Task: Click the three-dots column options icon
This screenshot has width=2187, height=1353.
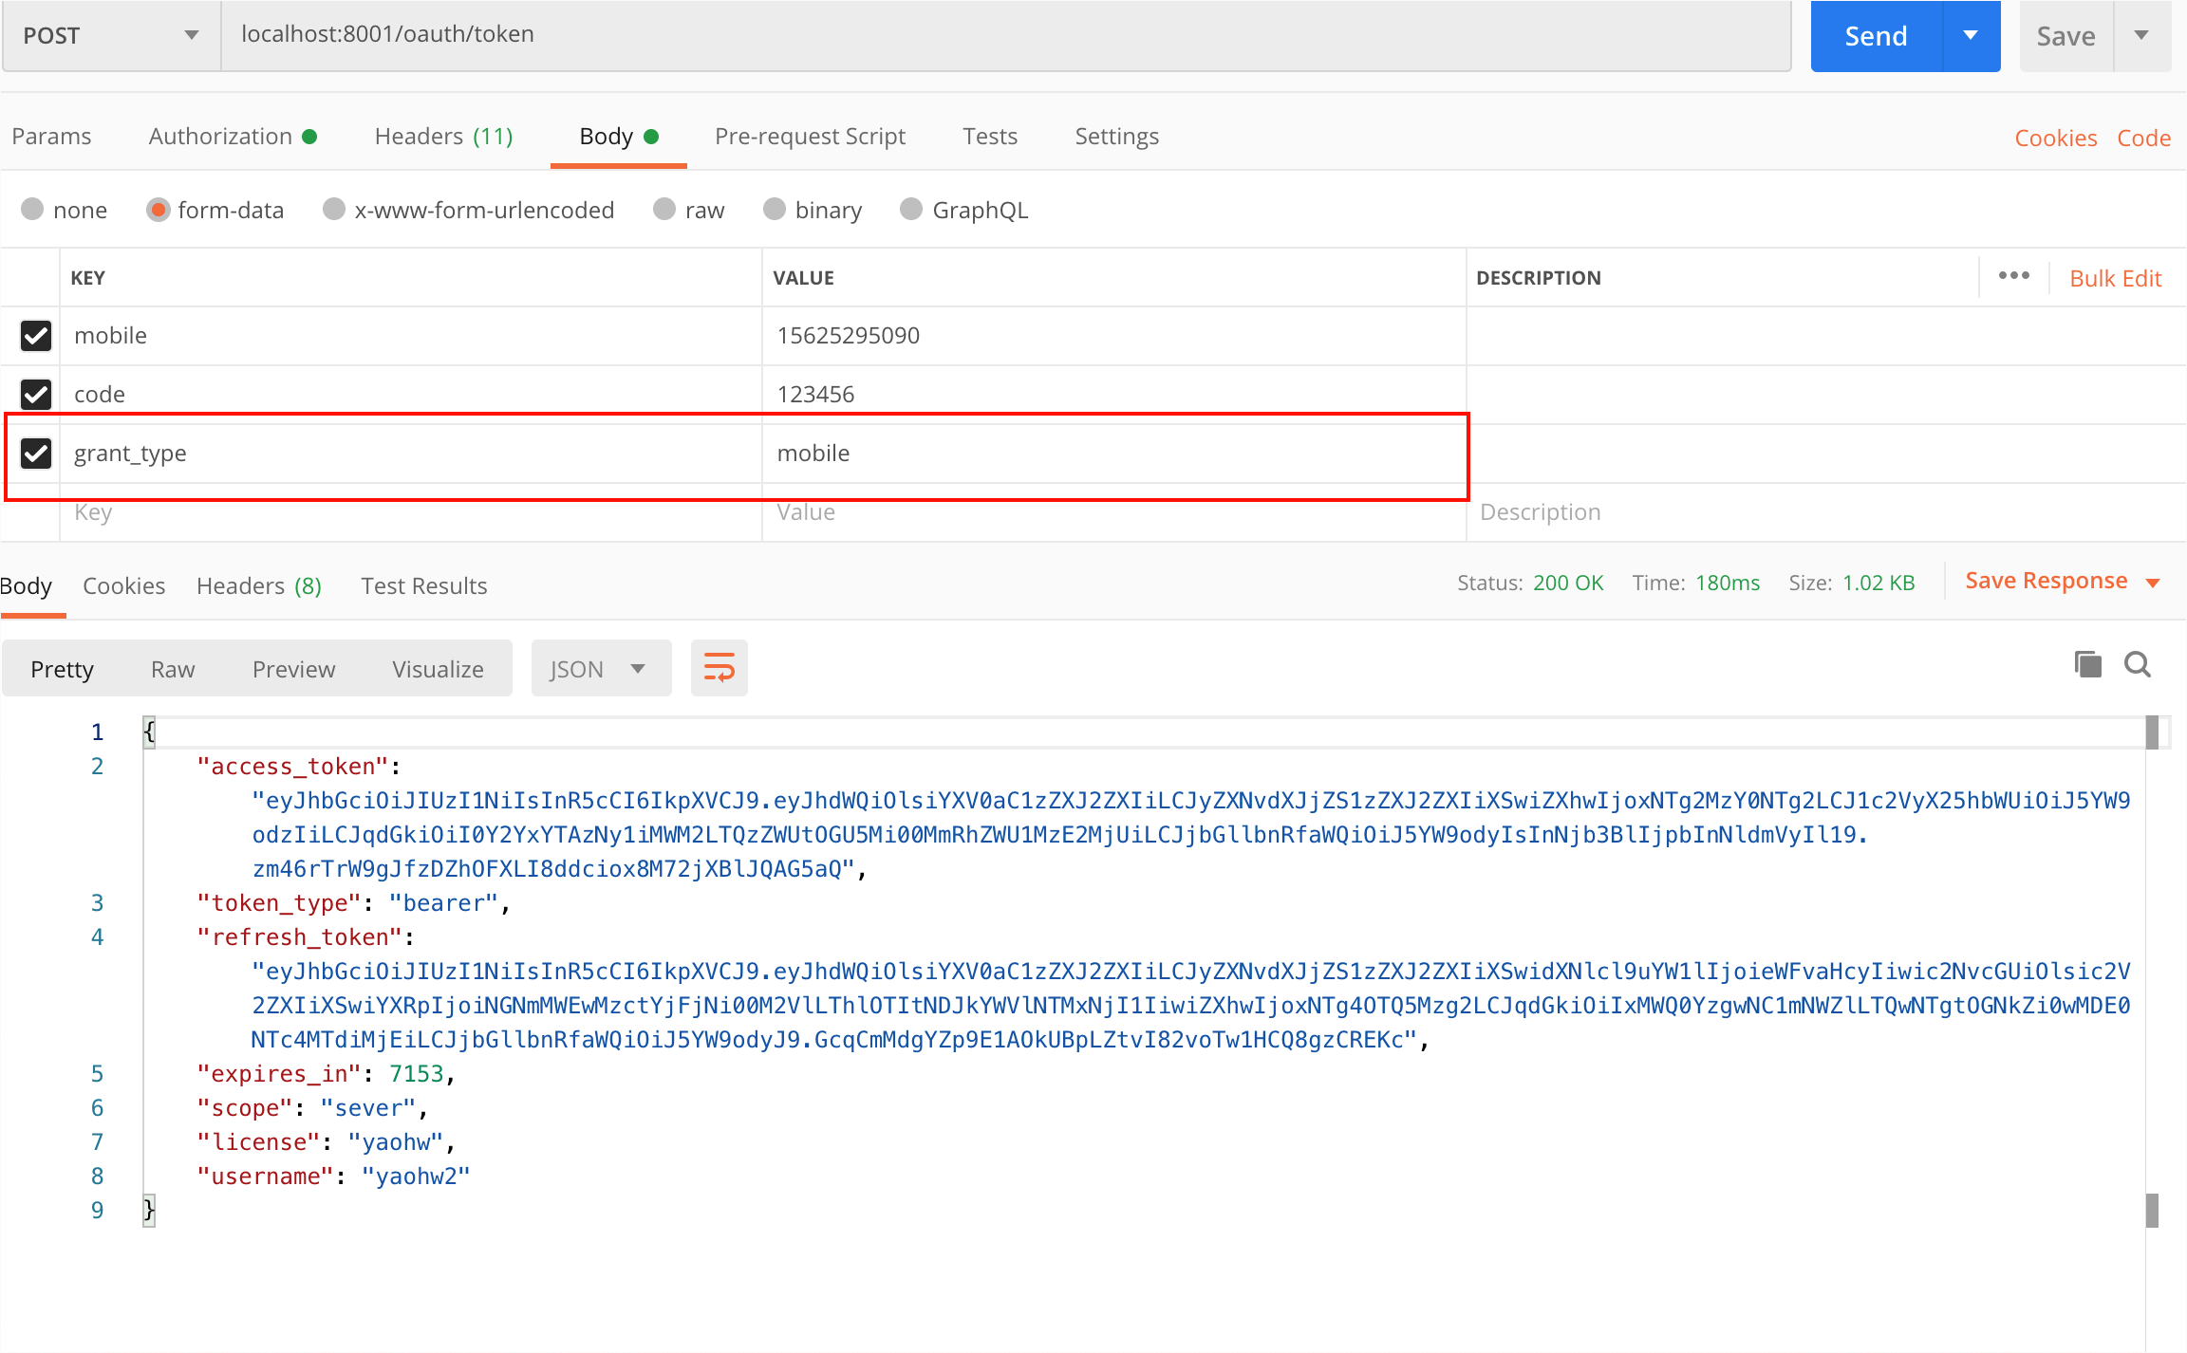Action: point(2013,276)
